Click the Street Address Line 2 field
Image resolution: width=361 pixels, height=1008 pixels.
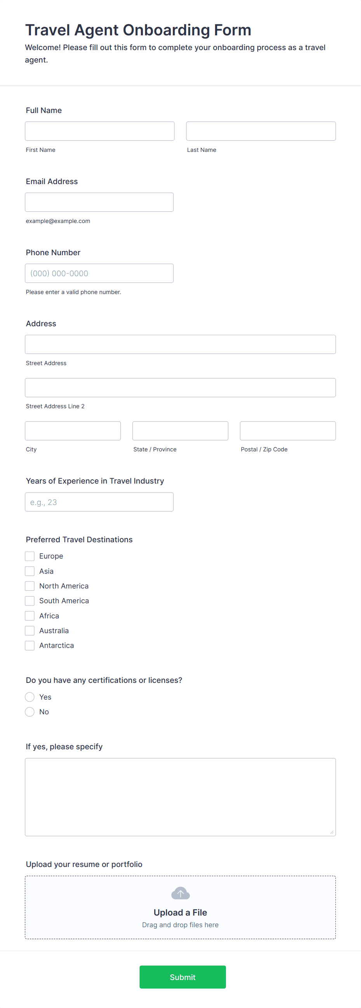(180, 387)
